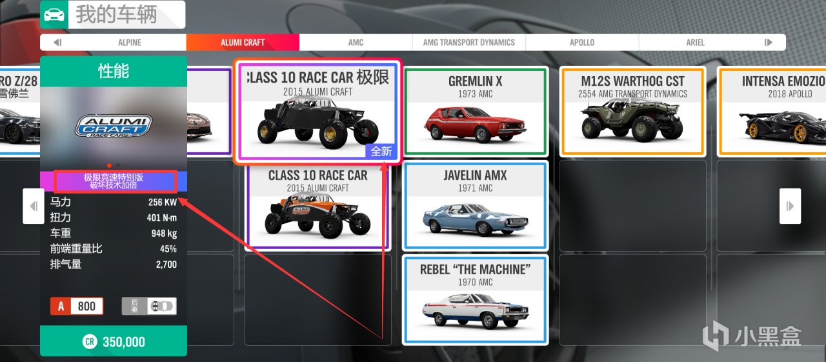The height and width of the screenshot is (362, 826).
Task: Click the 排气量 2,700 stat
Action: coord(114,264)
